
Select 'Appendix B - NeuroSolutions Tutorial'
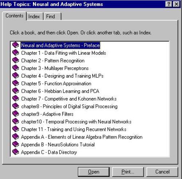(x=58, y=145)
